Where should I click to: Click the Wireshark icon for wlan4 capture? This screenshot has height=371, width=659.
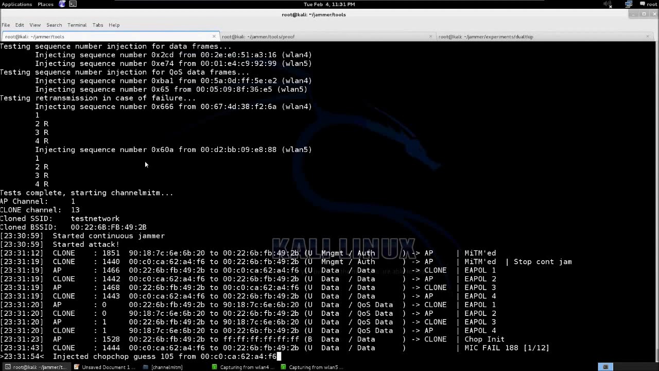[x=215, y=367]
